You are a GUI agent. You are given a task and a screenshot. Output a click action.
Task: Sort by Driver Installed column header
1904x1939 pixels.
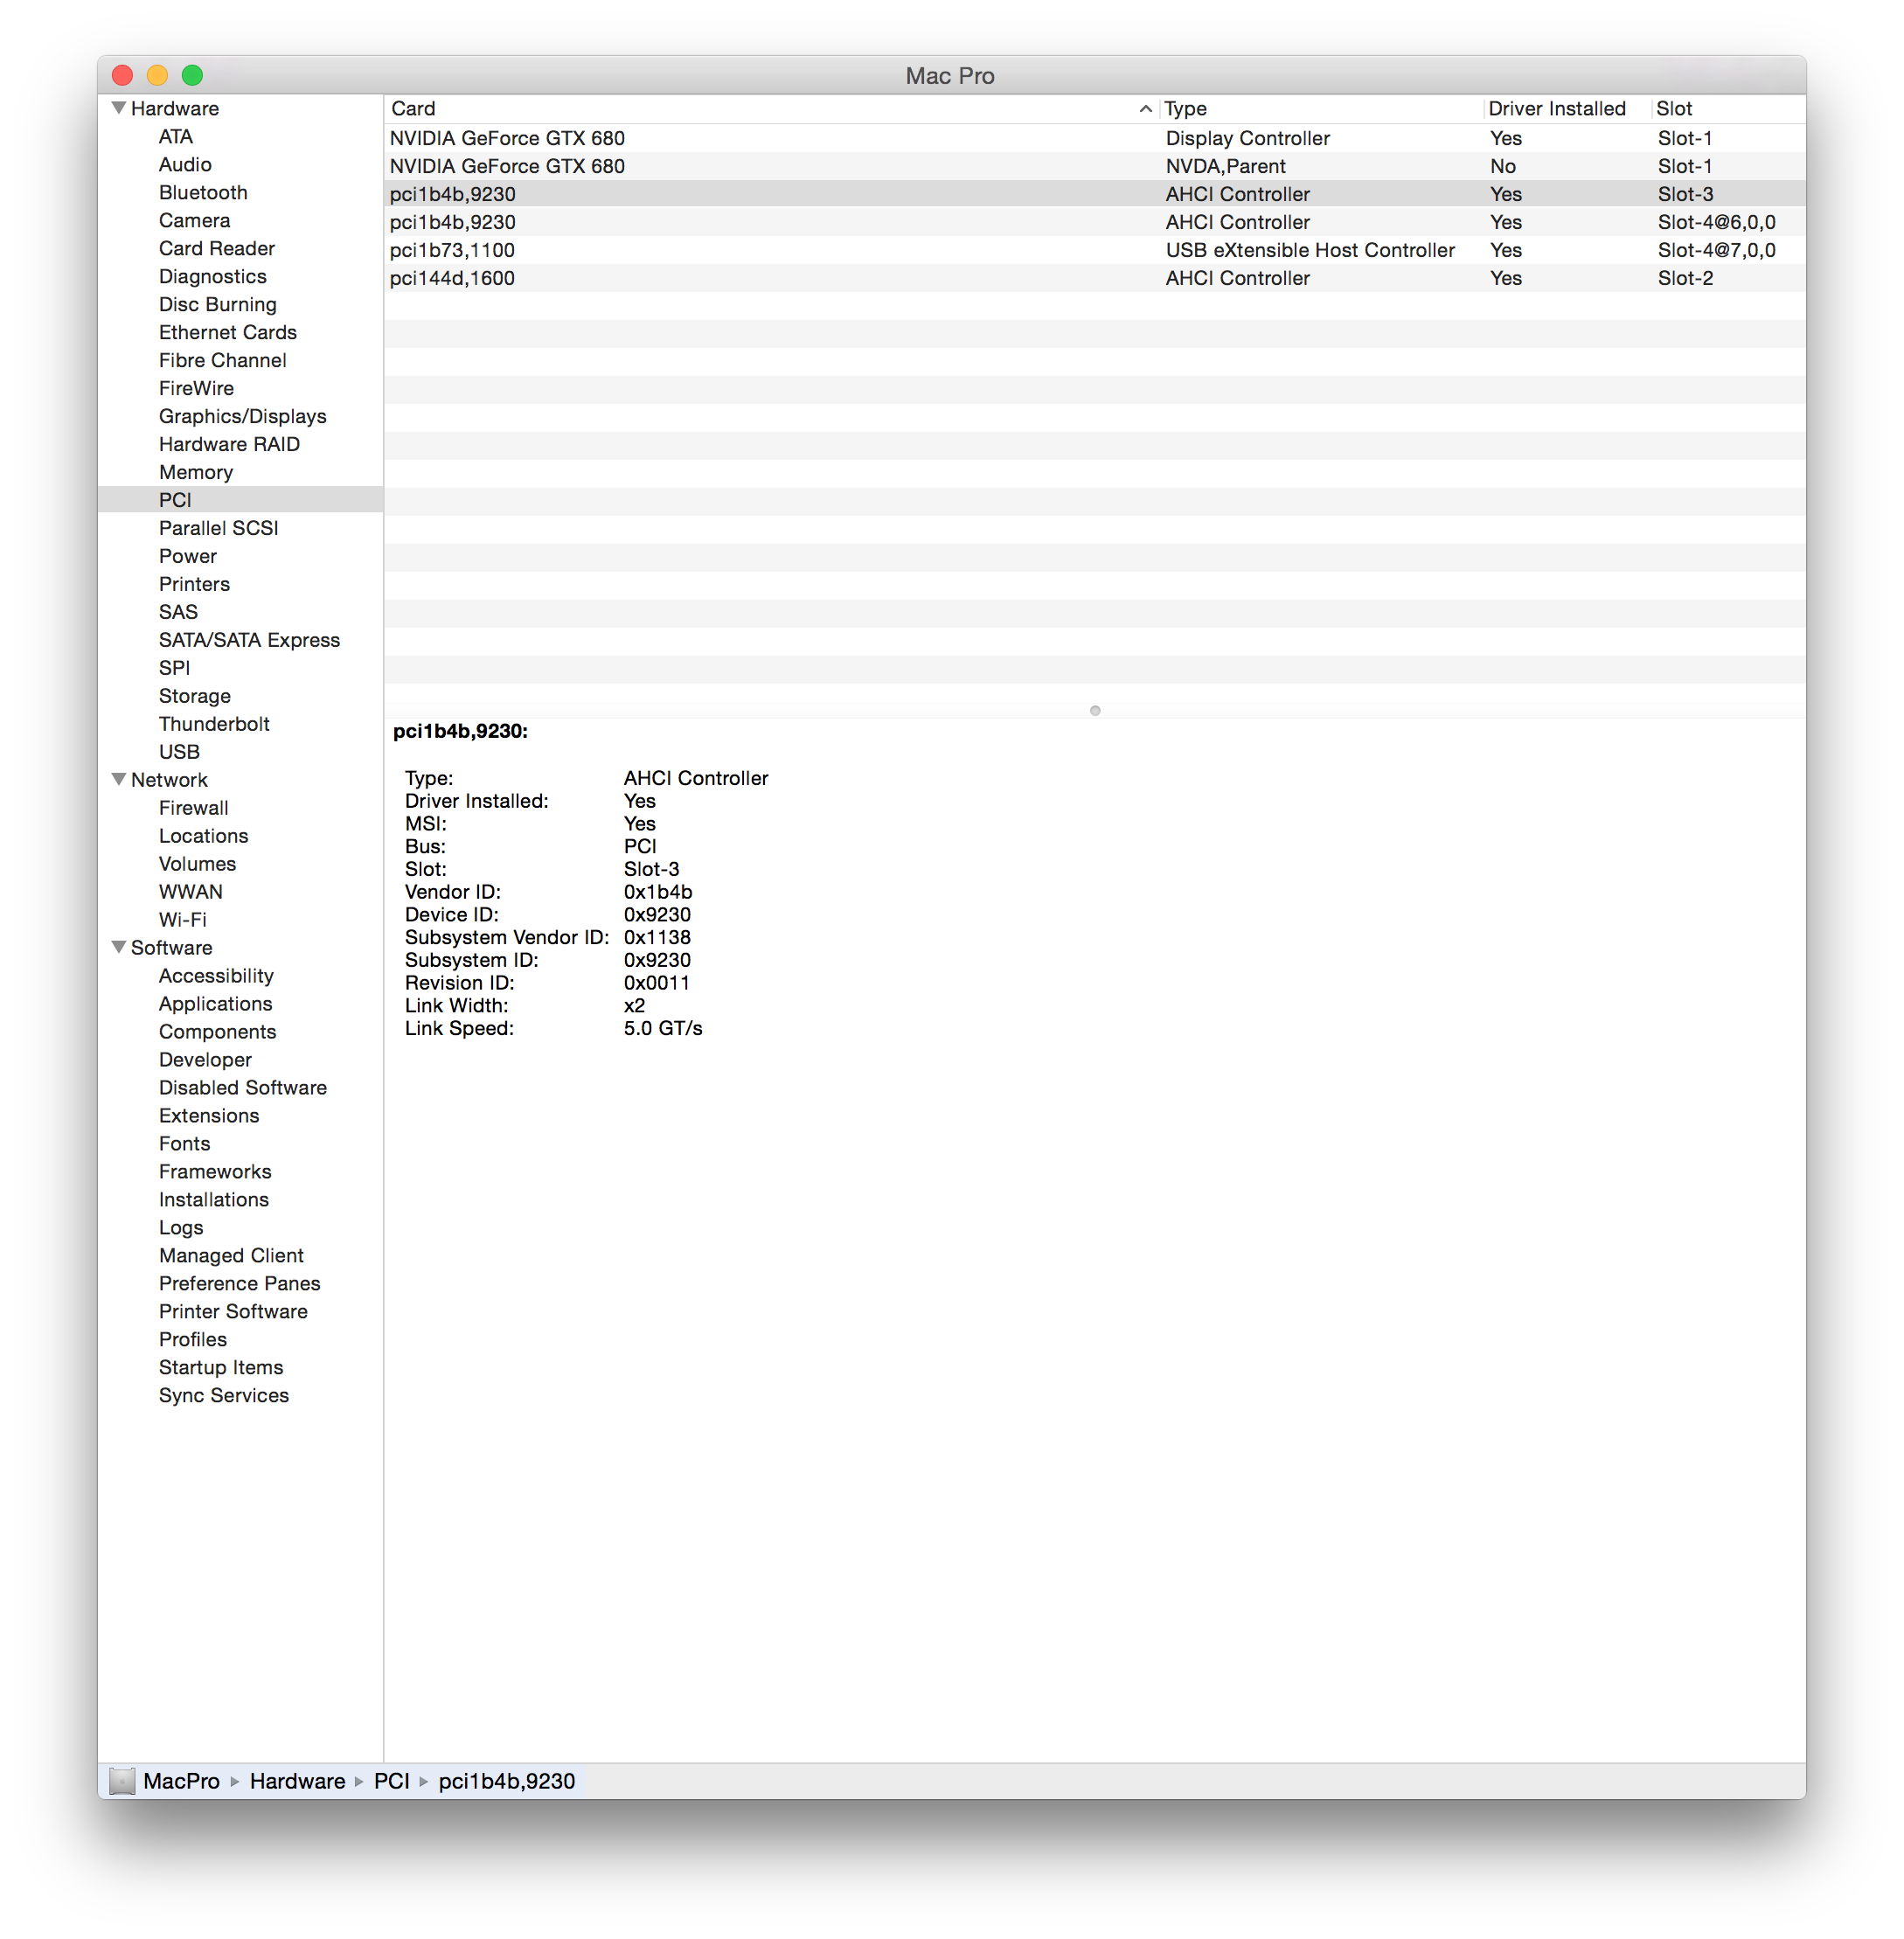[x=1556, y=109]
